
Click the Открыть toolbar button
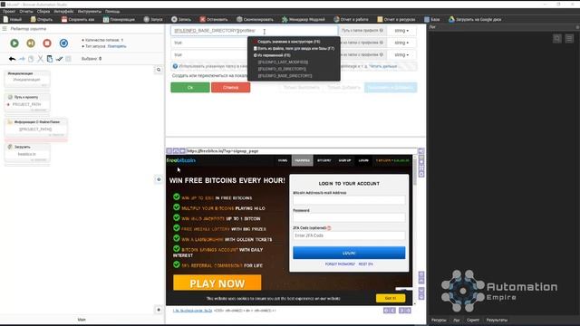(x=42, y=19)
